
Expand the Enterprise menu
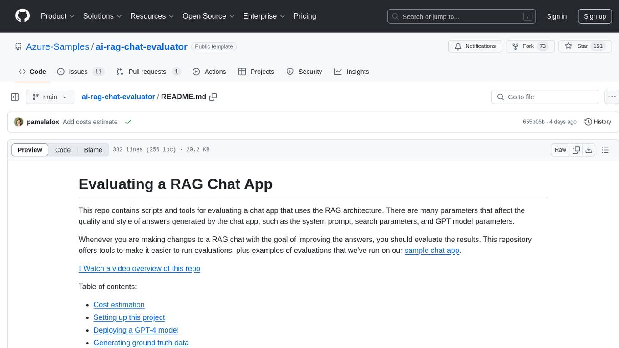coord(264,16)
